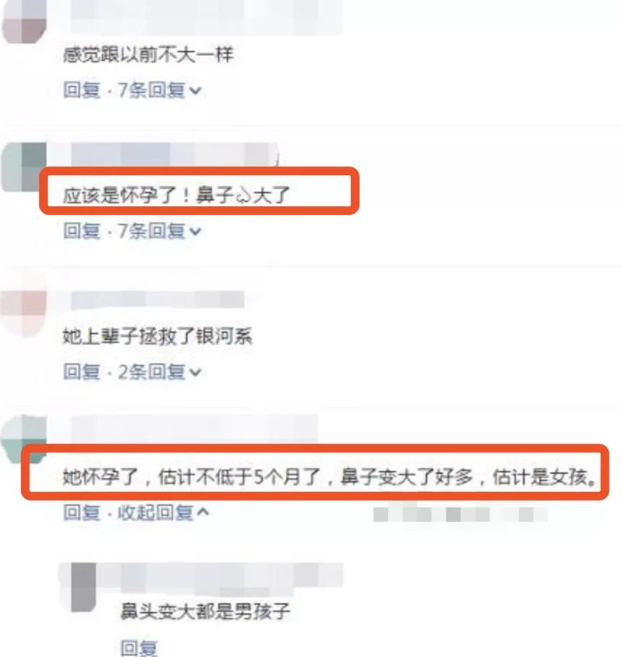This screenshot has height=657, width=622.
Task: Click avatar beside '应该是怀孕了' comment
Action: tap(24, 166)
